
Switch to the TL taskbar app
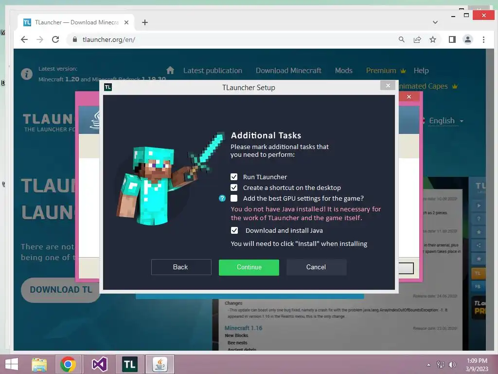[x=129, y=364]
